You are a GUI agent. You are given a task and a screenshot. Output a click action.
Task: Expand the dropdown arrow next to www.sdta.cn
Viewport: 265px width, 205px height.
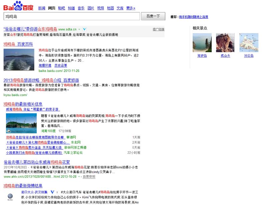(x=79, y=29)
